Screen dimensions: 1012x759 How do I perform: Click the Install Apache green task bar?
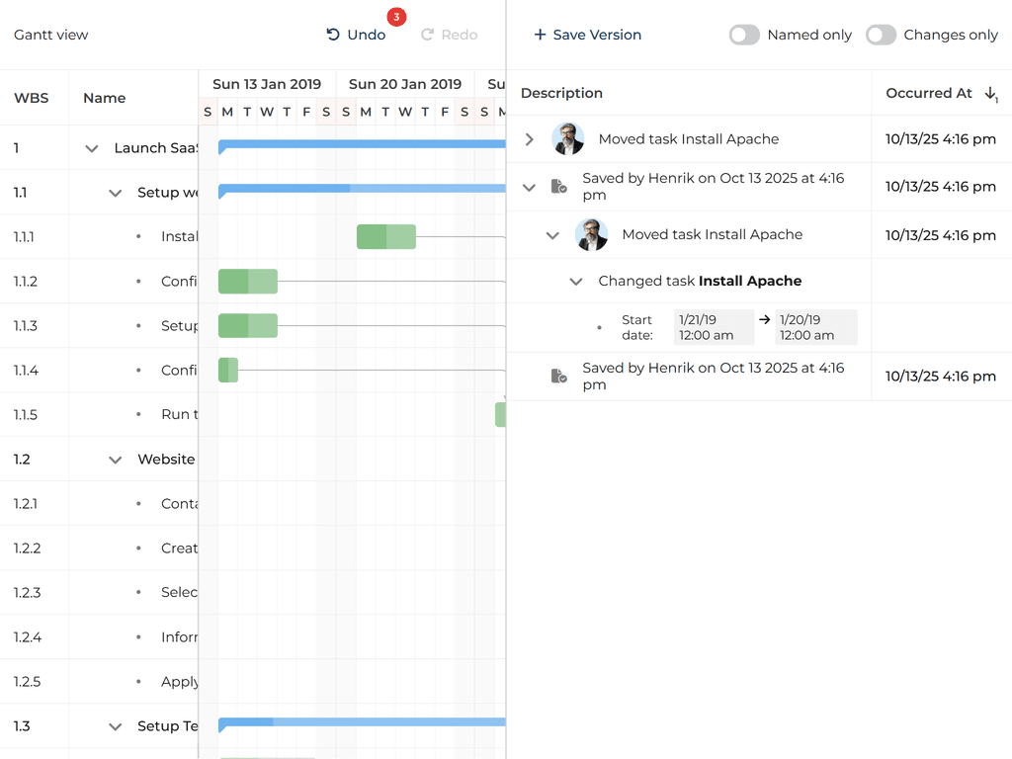pos(385,237)
